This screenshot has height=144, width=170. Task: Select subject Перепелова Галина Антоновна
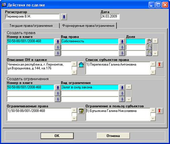pyautogui.click(x=111, y=65)
